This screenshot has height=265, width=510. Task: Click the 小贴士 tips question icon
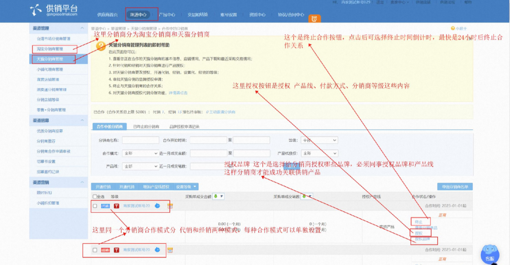coord(453,29)
